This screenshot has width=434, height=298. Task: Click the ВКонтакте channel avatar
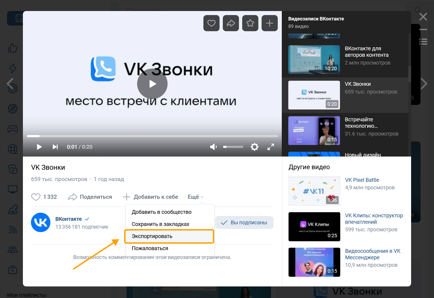(x=41, y=222)
